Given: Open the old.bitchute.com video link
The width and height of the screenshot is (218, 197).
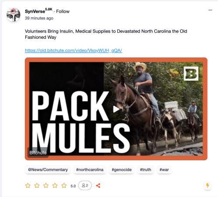Looking at the screenshot, I should point(74,51).
